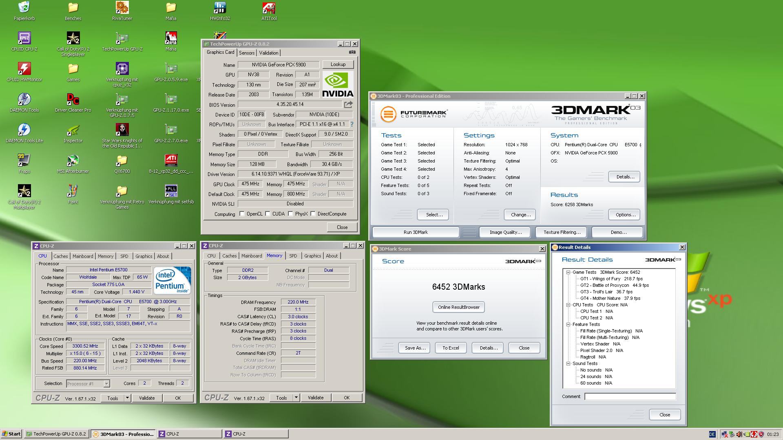This screenshot has width=783, height=440.
Task: Click the Comment input field
Action: (630, 396)
